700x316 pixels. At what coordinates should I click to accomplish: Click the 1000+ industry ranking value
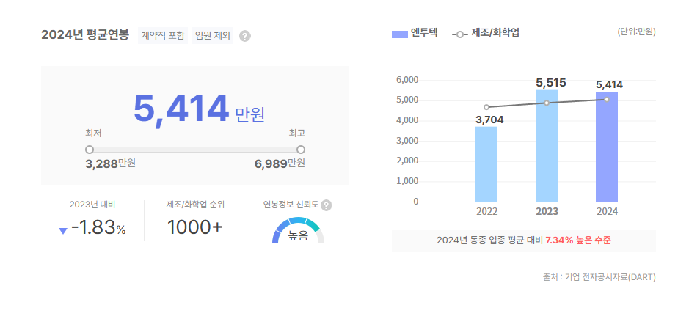(x=194, y=228)
